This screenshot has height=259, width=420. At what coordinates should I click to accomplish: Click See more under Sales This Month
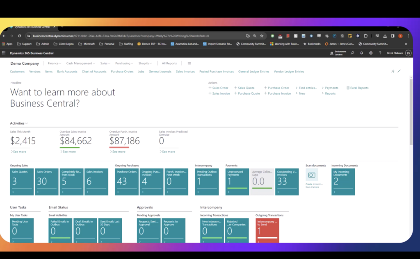click(x=18, y=152)
